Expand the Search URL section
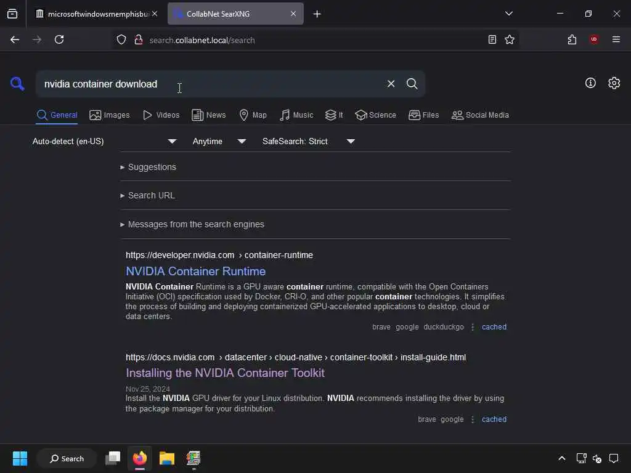 point(151,195)
